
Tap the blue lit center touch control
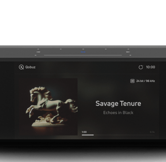click(x=83, y=52)
